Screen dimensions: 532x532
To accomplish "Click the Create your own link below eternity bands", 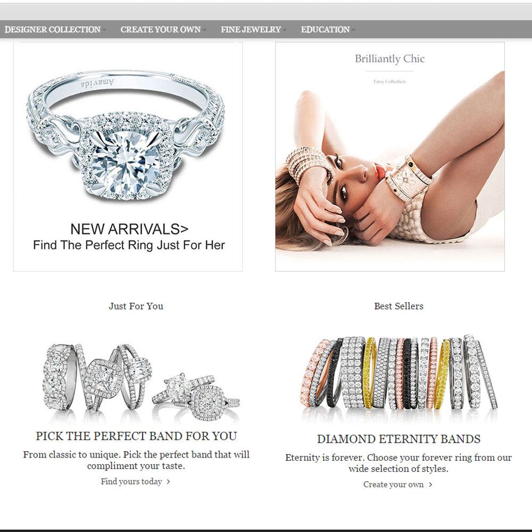I will pyautogui.click(x=393, y=485).
